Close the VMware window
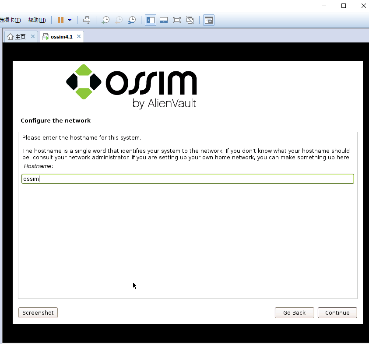 tap(364, 6)
